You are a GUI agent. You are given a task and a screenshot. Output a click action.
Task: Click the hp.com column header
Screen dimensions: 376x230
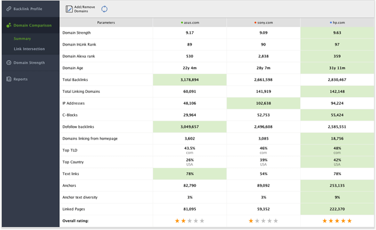point(337,22)
